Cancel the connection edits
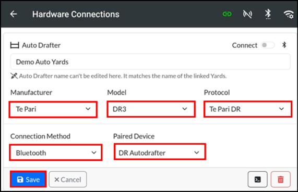 coord(68,180)
